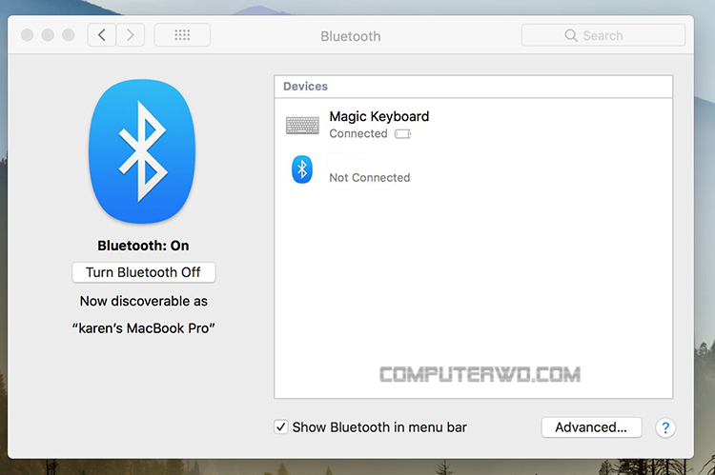Click the Bluetooth: On status label

pyautogui.click(x=143, y=246)
